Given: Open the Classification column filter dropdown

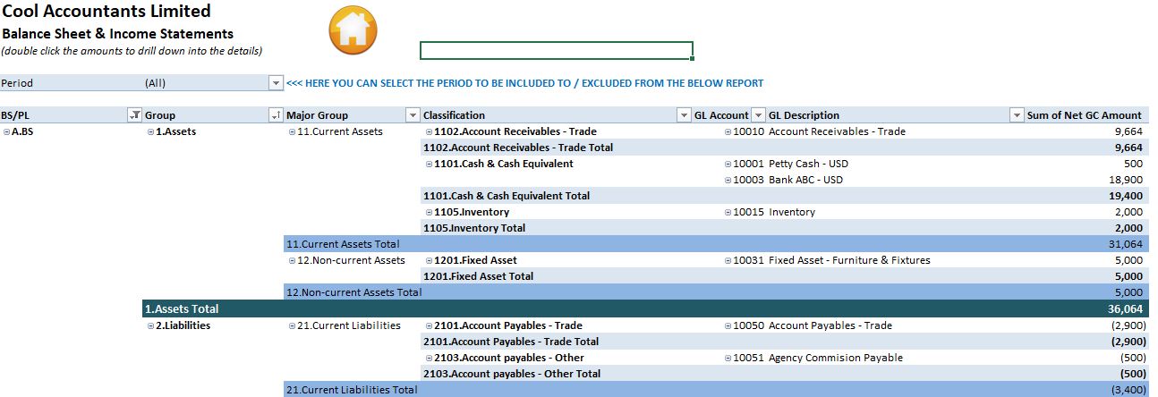Looking at the screenshot, I should (x=685, y=115).
